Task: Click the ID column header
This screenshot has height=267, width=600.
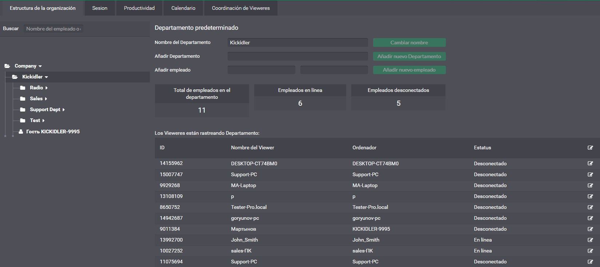Action: pos(162,147)
